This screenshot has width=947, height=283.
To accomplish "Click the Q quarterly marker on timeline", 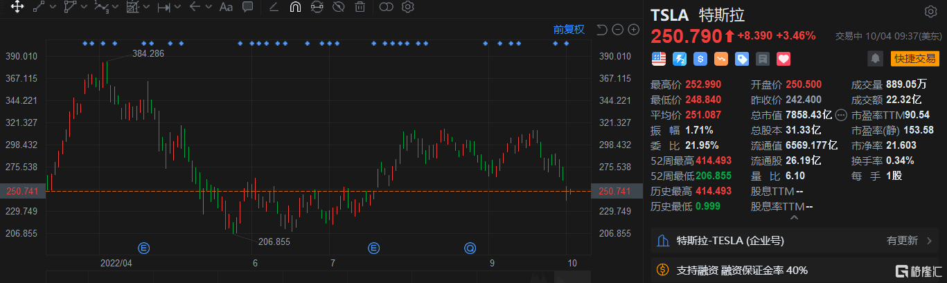I will click(470, 247).
